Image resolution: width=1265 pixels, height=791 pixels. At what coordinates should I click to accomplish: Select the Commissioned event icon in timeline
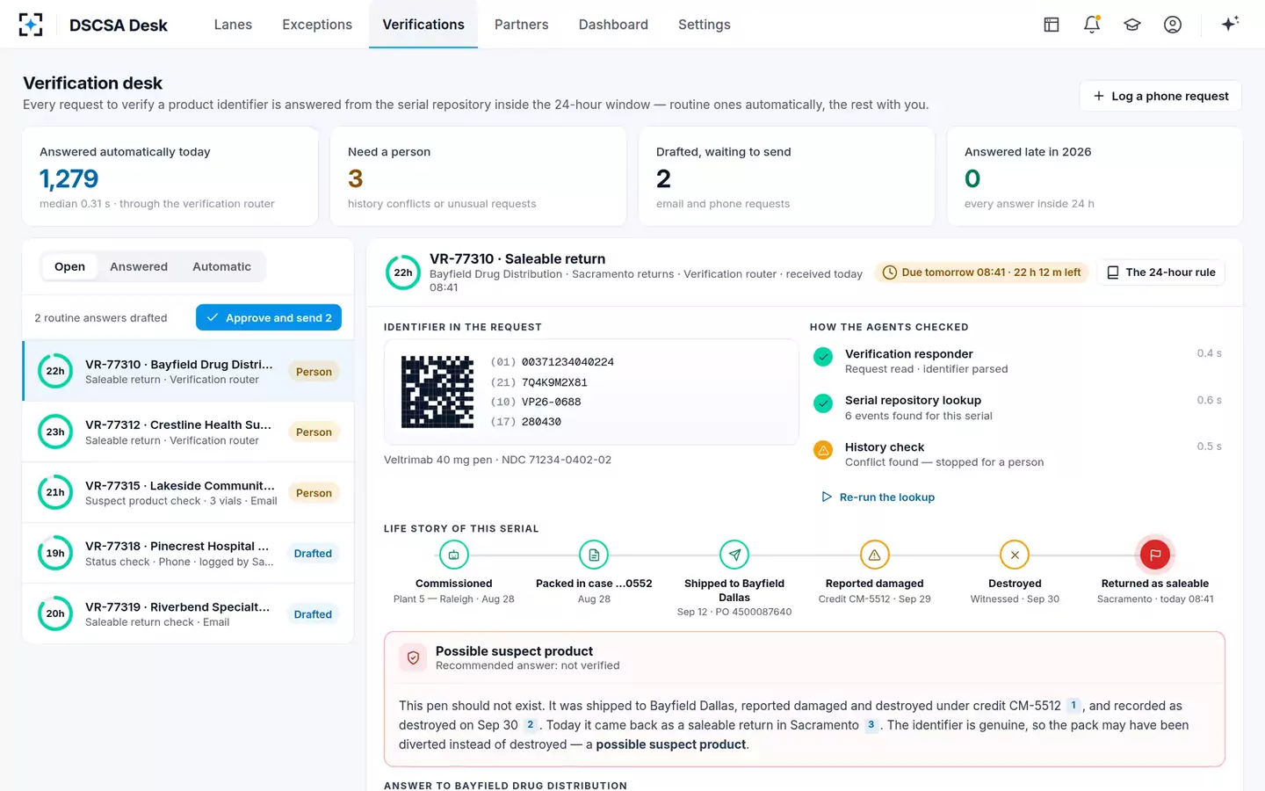[453, 555]
